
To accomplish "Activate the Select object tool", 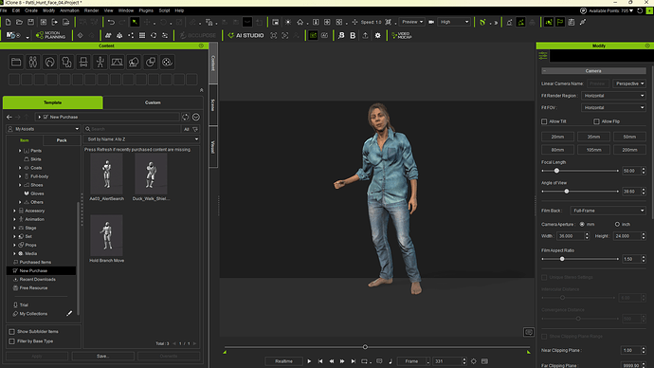I will [135, 22].
